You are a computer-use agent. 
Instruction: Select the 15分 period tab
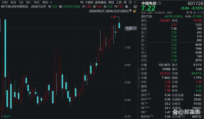coord(36,2)
